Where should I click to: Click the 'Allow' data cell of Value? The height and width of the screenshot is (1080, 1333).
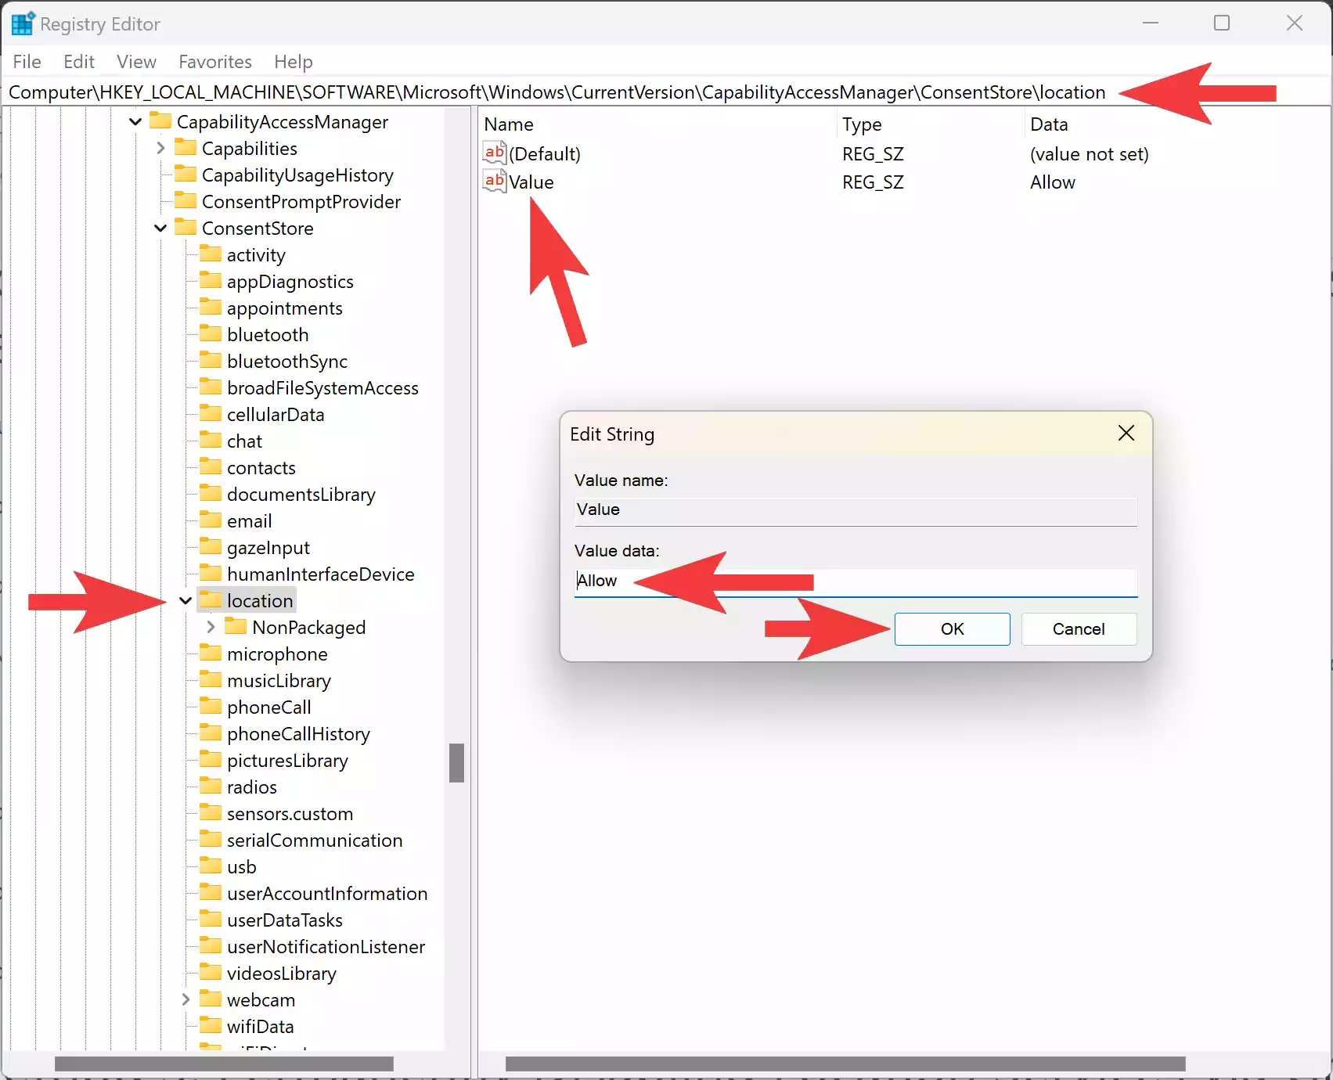[1053, 182]
